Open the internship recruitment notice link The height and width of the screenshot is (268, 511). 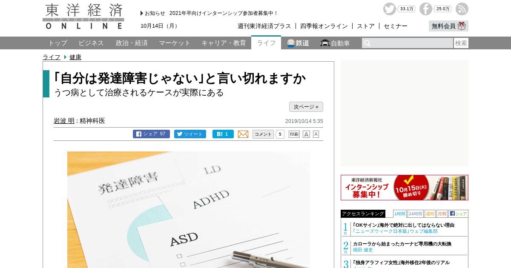click(224, 13)
